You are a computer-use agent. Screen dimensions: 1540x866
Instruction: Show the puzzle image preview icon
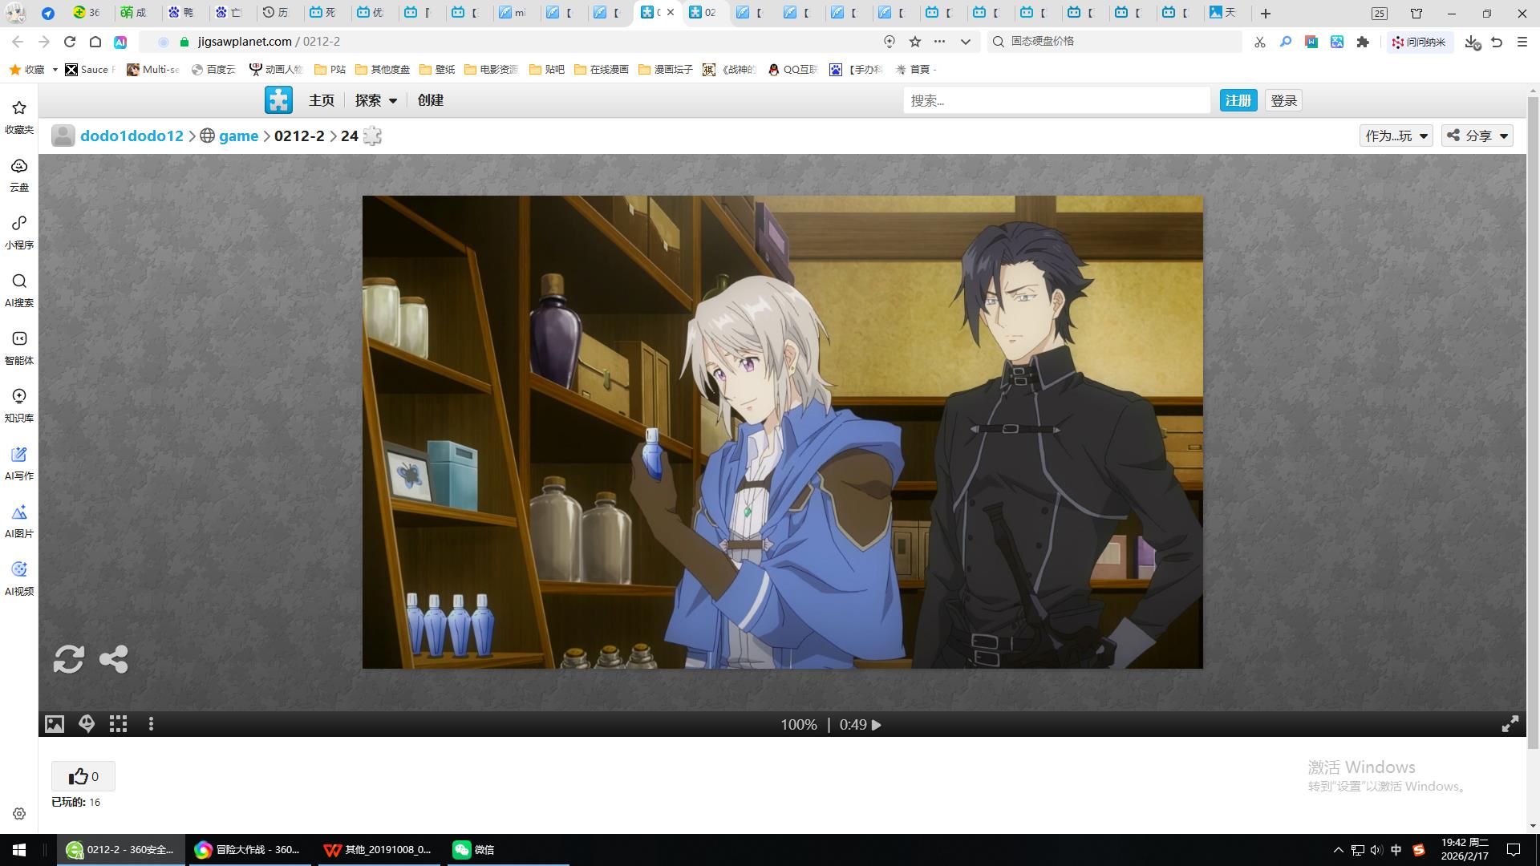[54, 724]
